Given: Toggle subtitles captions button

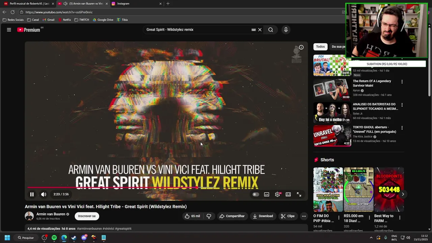Looking at the screenshot, I should pyautogui.click(x=267, y=194).
